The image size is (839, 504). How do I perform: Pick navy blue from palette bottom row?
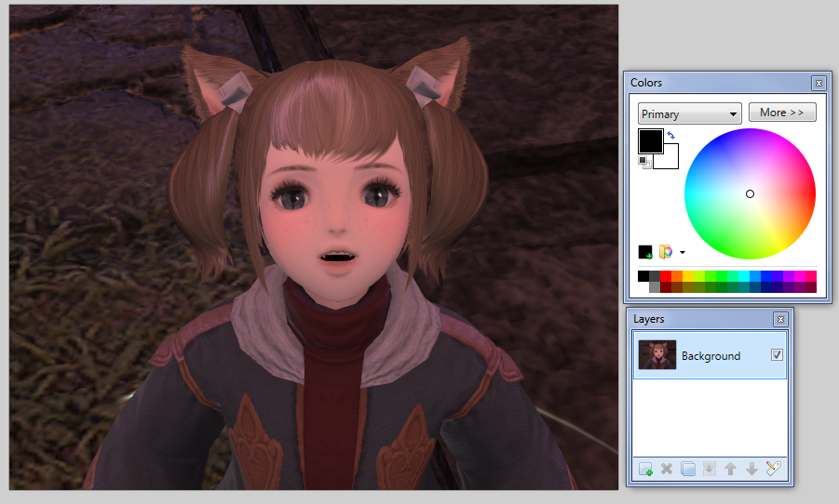click(766, 287)
